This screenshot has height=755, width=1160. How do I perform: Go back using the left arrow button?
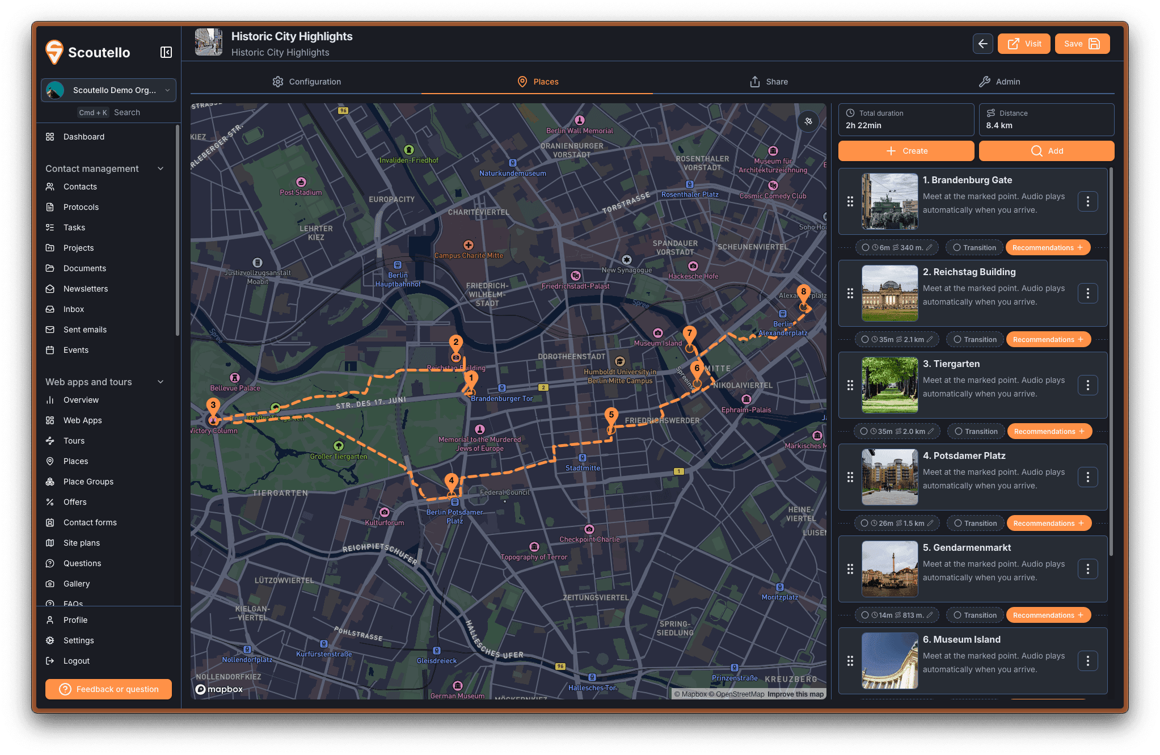tap(983, 44)
